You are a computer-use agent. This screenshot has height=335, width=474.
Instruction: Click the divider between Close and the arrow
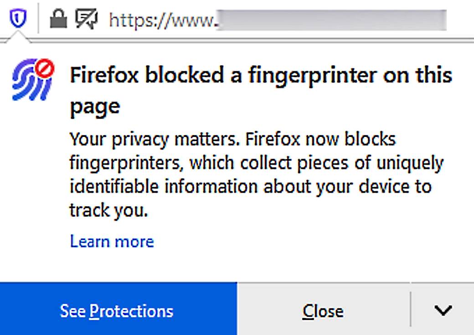click(x=411, y=309)
